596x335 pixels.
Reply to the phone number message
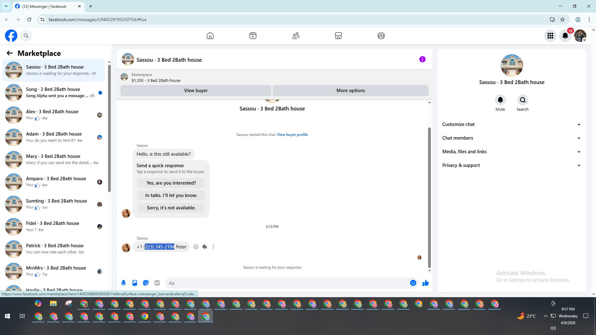point(205,247)
